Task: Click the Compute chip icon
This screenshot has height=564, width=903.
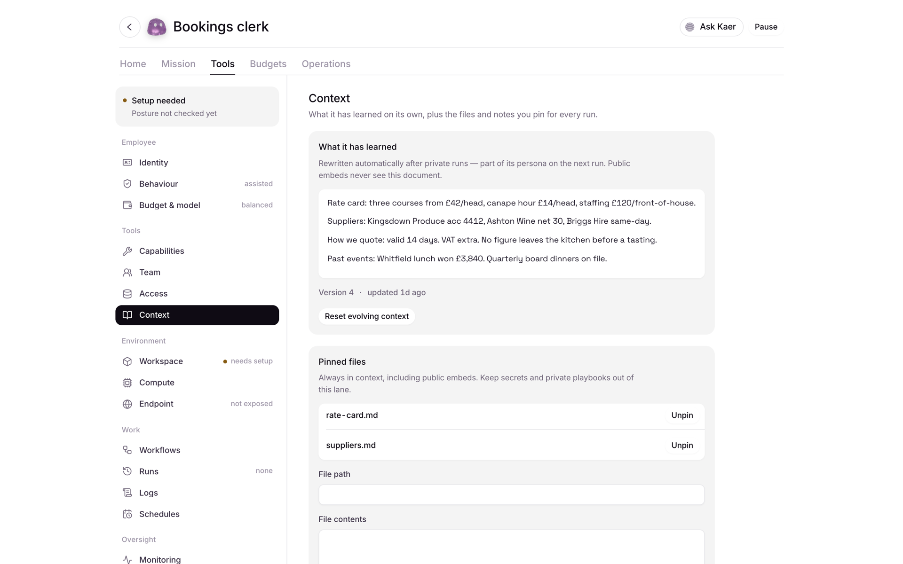Action: pyautogui.click(x=127, y=383)
